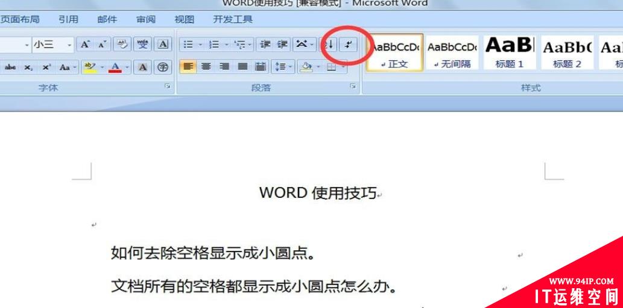623x308 pixels.
Task: Apply red font color
Action: [x=115, y=67]
